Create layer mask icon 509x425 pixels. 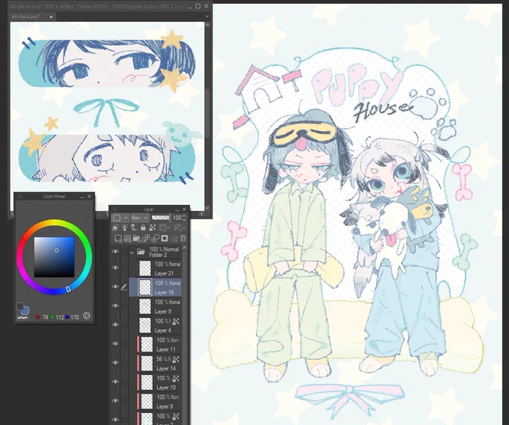click(165, 239)
